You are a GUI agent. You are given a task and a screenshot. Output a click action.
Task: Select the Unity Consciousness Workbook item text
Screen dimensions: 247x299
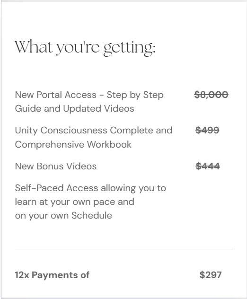pos(94,137)
